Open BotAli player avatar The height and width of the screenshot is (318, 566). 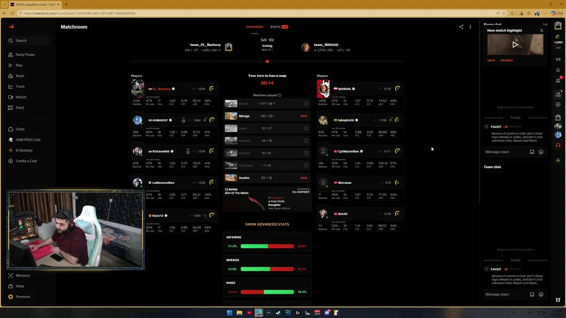[x=323, y=214]
